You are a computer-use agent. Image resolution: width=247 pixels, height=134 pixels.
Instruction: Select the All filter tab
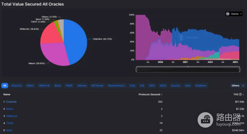(x=5, y=85)
